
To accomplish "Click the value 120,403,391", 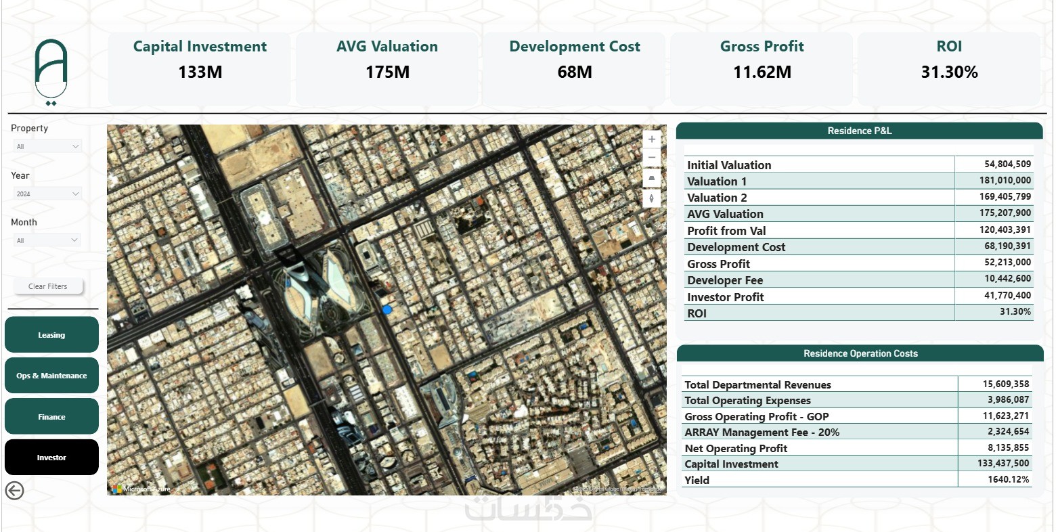I will coord(1005,229).
